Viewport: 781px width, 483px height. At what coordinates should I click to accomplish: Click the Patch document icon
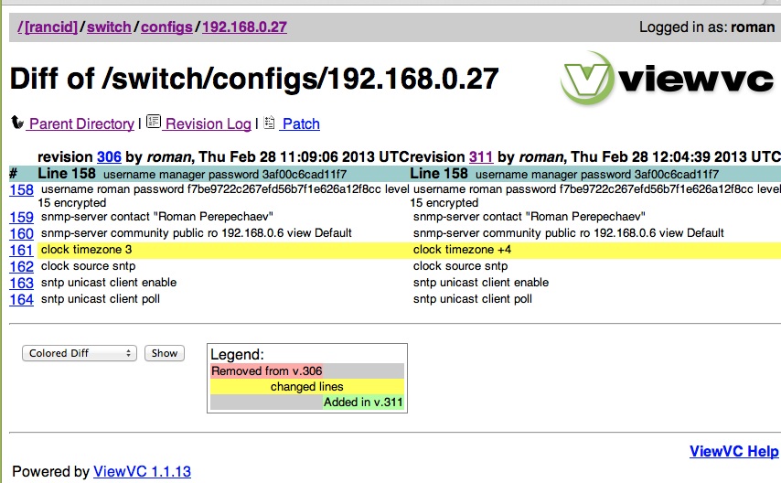coord(270,123)
